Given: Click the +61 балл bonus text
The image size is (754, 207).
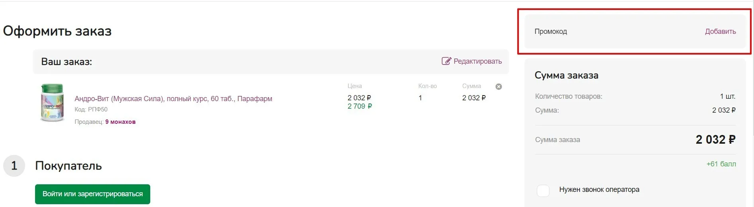Looking at the screenshot, I should click(721, 164).
